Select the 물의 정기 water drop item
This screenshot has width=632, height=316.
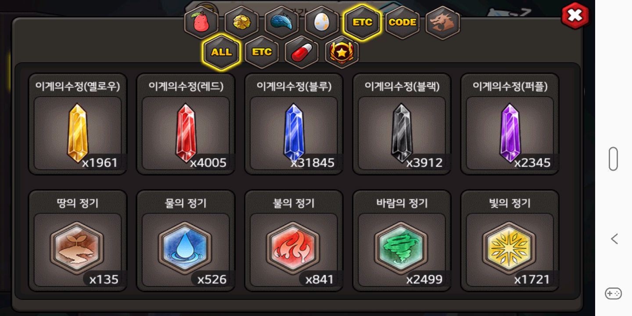coord(186,241)
